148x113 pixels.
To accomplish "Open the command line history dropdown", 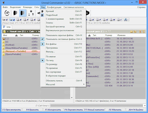I will point(145,106).
